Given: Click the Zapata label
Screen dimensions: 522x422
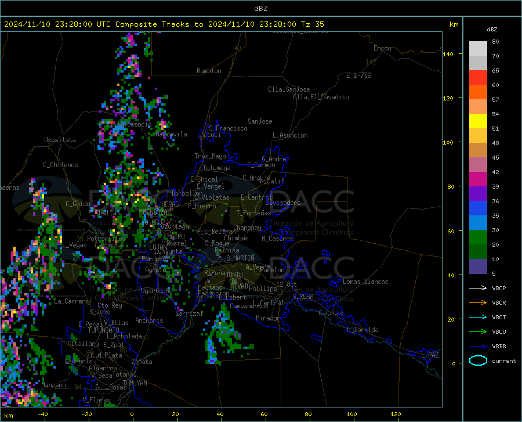Looking at the screenshot, I should [142, 362].
